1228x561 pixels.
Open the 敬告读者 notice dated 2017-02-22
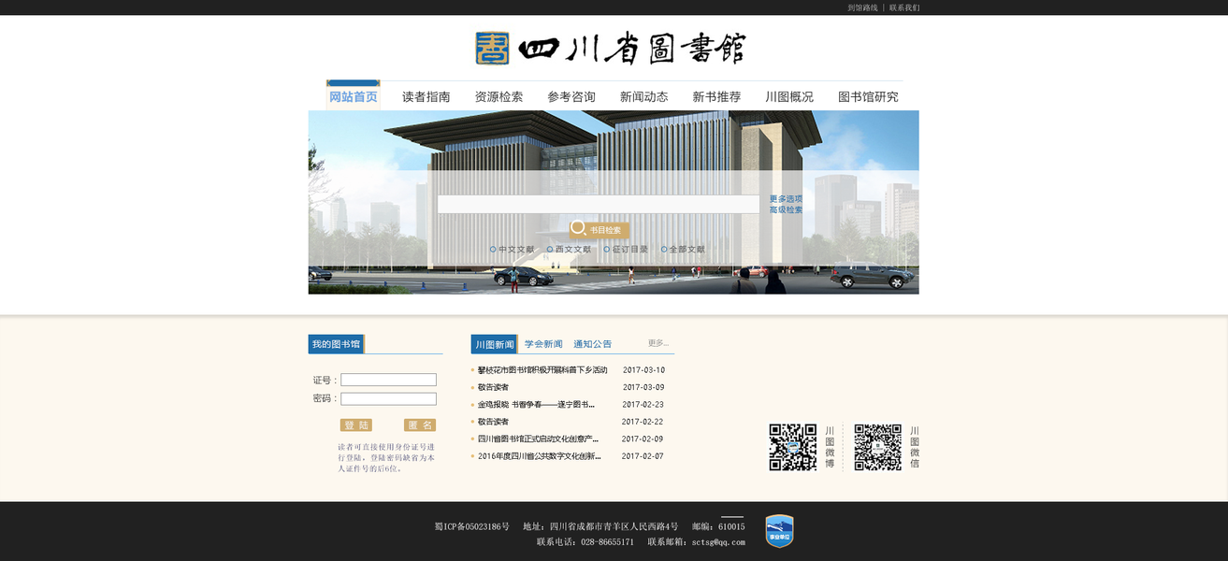pos(493,422)
